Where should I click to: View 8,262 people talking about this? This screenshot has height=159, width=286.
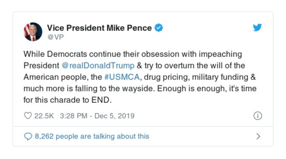pyautogui.click(x=92, y=136)
